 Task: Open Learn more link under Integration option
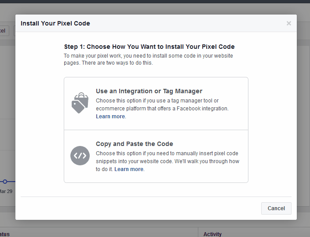click(x=110, y=117)
